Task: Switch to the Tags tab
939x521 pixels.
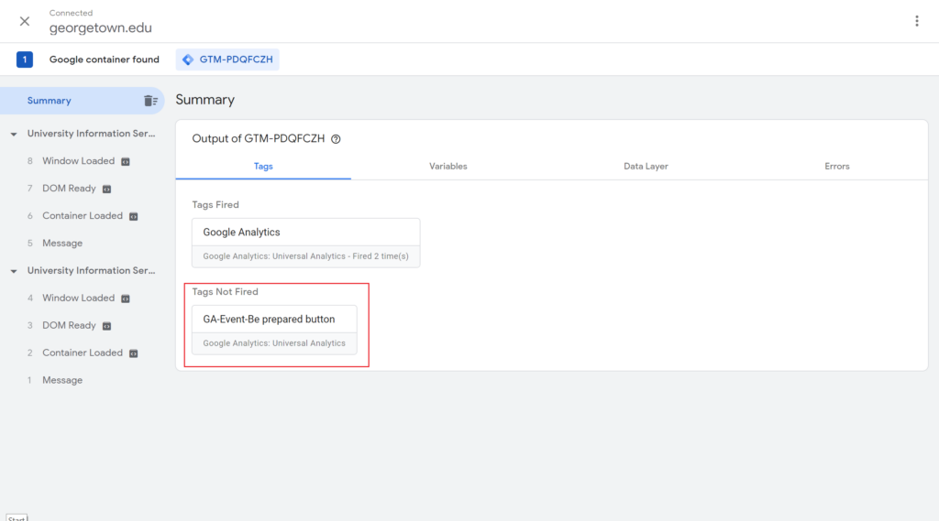Action: [263, 167]
